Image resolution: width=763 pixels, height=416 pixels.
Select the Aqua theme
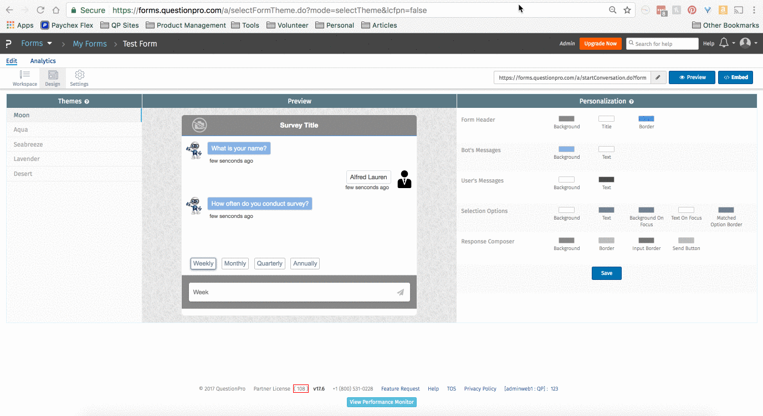[74, 129]
